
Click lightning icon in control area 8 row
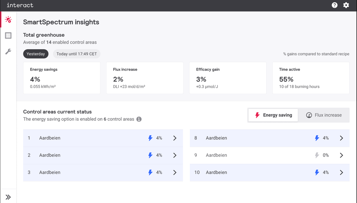[x=317, y=138]
